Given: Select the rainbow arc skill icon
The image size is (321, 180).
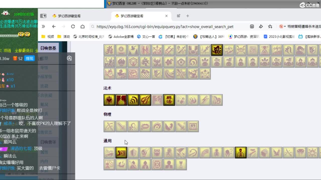Looking at the screenshot, I should [x=205, y=152].
